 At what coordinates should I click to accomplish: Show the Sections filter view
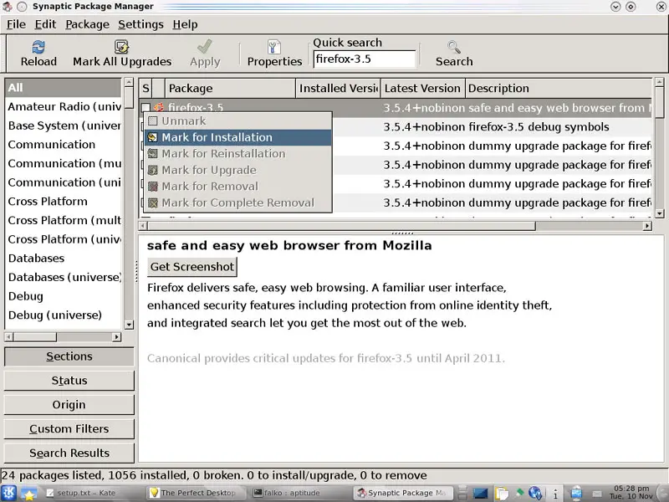69,356
